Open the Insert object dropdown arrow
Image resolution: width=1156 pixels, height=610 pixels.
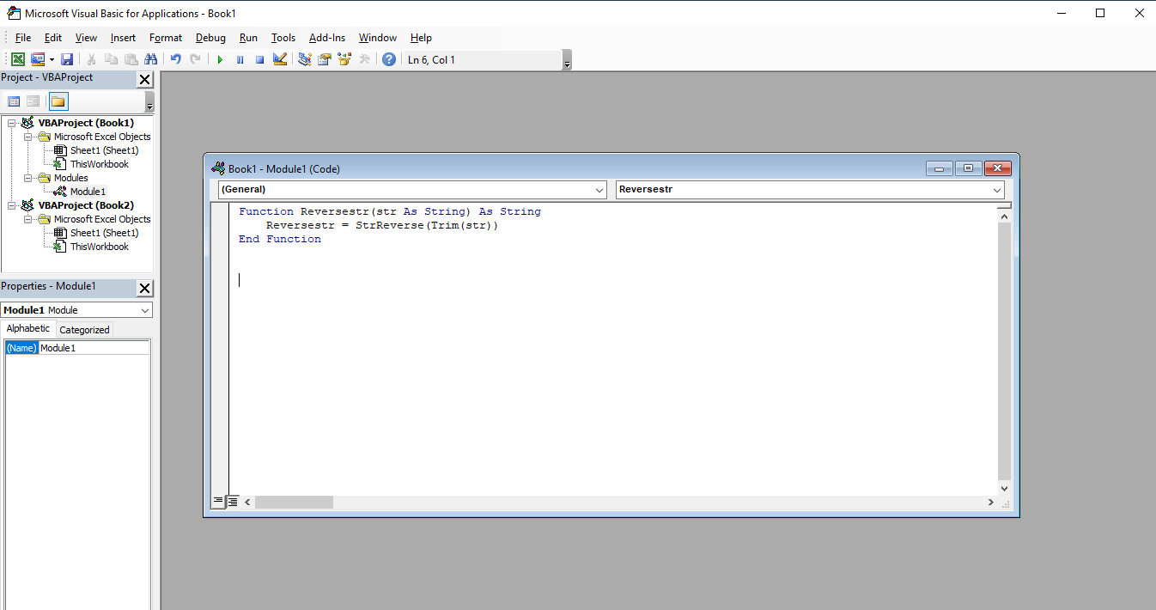52,59
